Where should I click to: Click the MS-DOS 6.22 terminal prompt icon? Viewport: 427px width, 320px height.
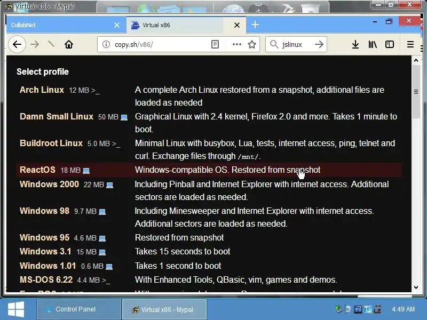pyautogui.click(x=106, y=281)
